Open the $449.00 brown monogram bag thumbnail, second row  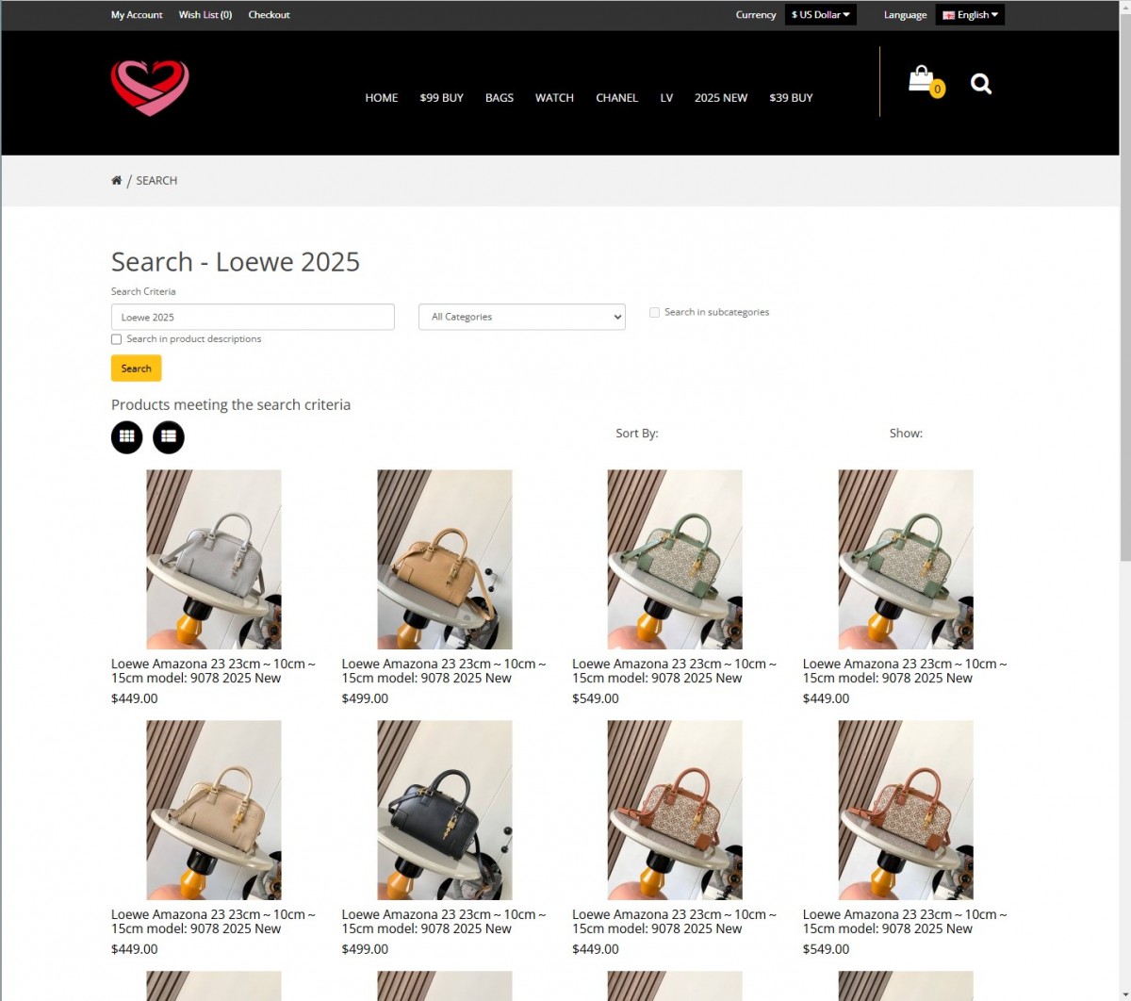pyautogui.click(x=675, y=811)
